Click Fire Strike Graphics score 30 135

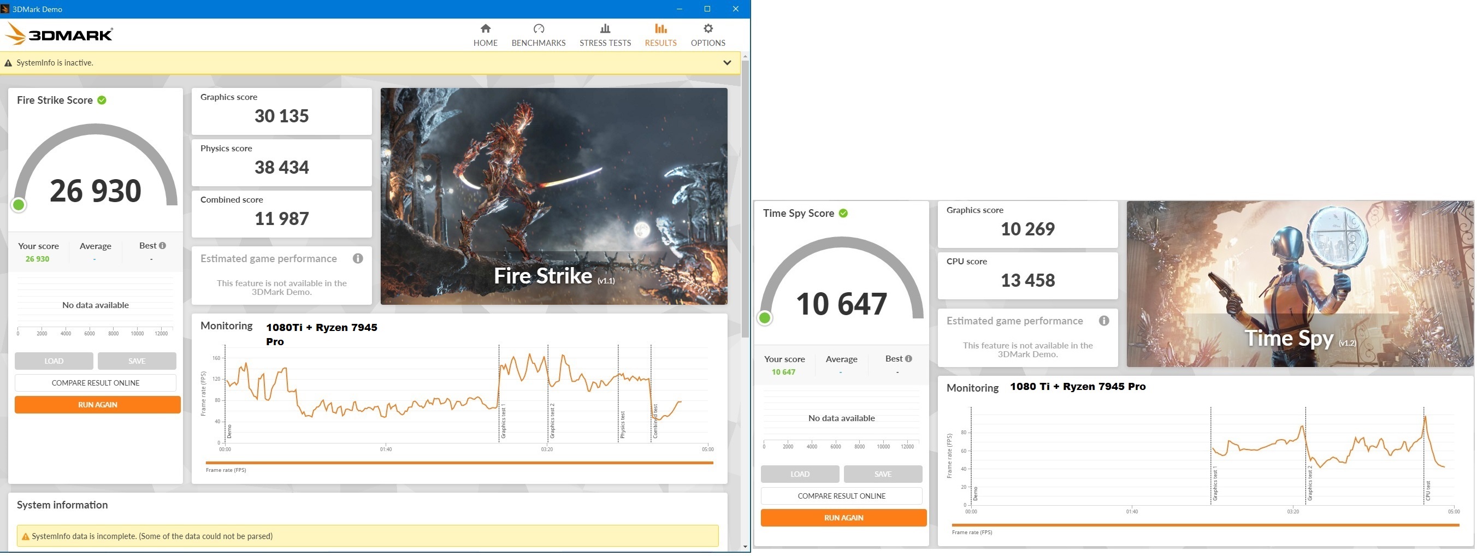281,116
